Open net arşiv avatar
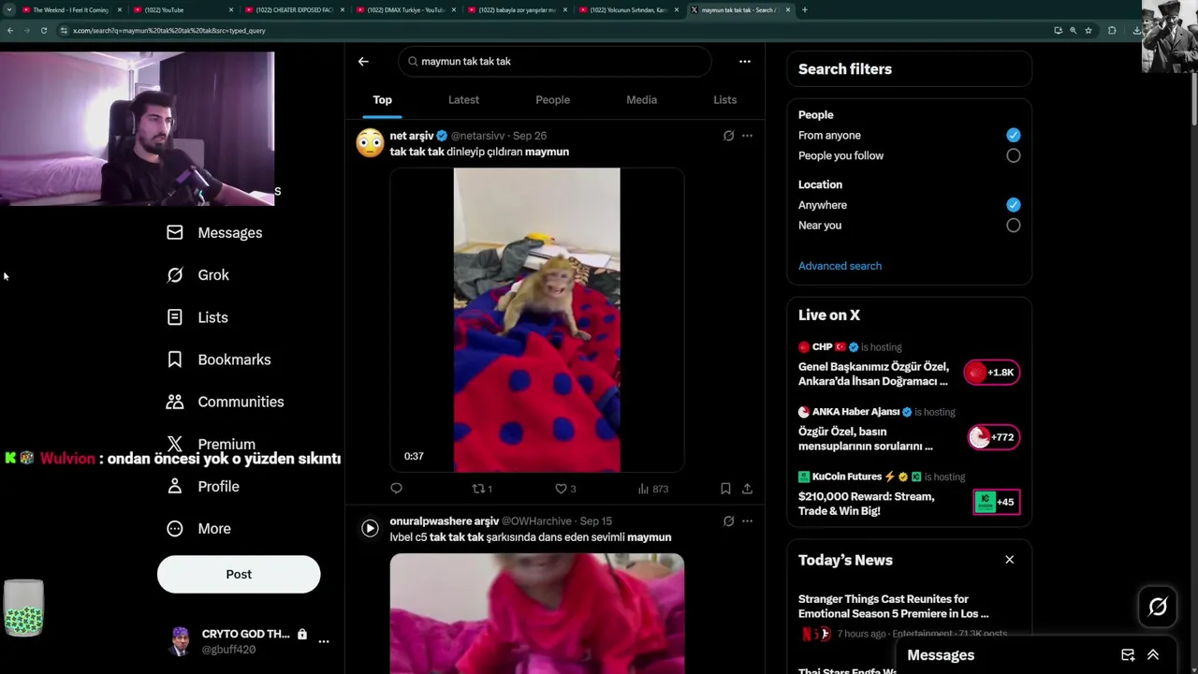The image size is (1198, 674). click(x=370, y=143)
